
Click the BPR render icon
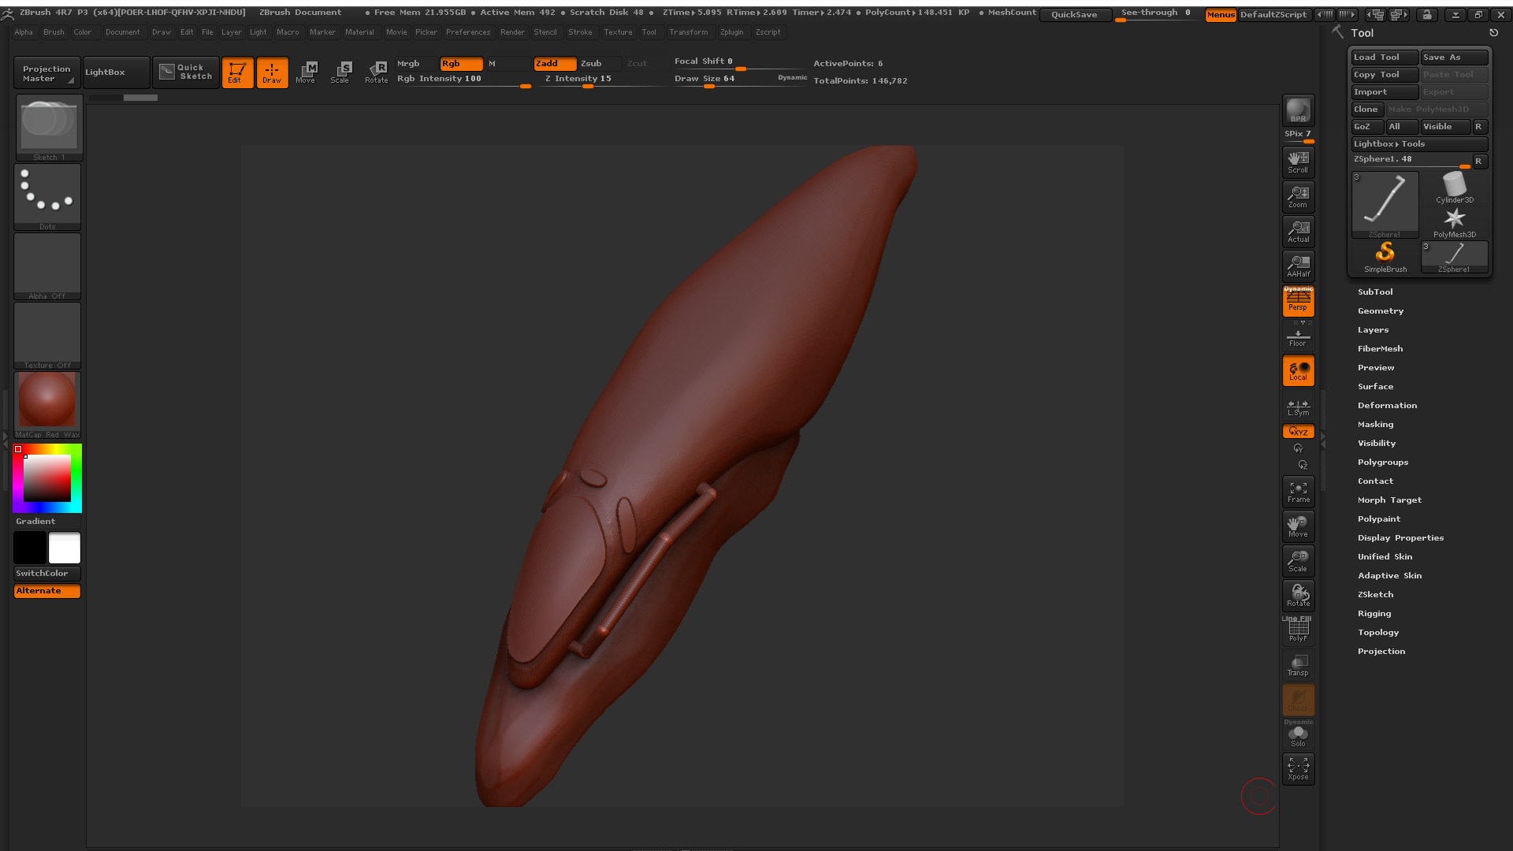tap(1298, 111)
